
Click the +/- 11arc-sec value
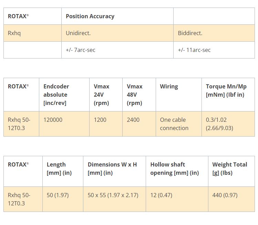194,50
